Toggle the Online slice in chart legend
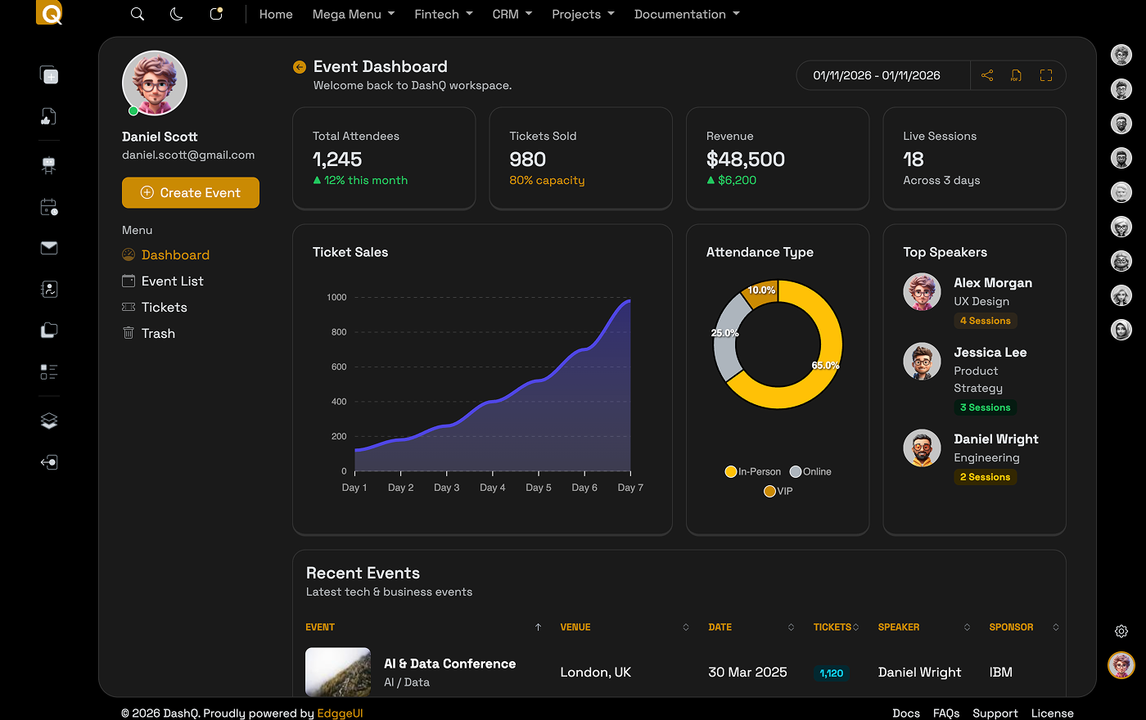Viewport: 1146px width, 720px height. click(810, 471)
